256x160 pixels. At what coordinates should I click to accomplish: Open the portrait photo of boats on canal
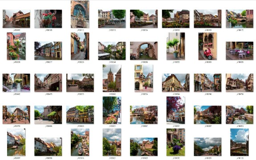coord(80,142)
